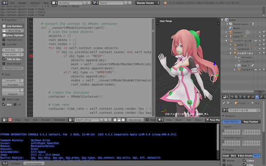Open the Object properties tab cube icon
This screenshot has height=166, width=266.
point(249,97)
